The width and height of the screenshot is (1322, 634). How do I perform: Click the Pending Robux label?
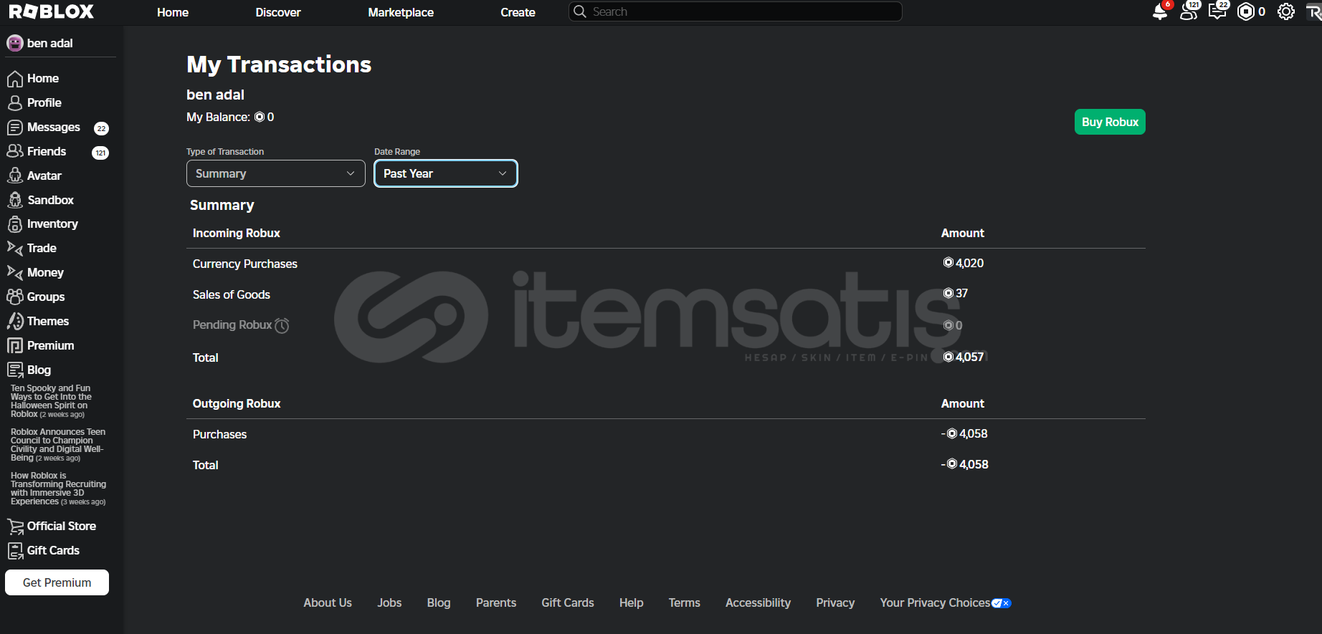(x=232, y=325)
